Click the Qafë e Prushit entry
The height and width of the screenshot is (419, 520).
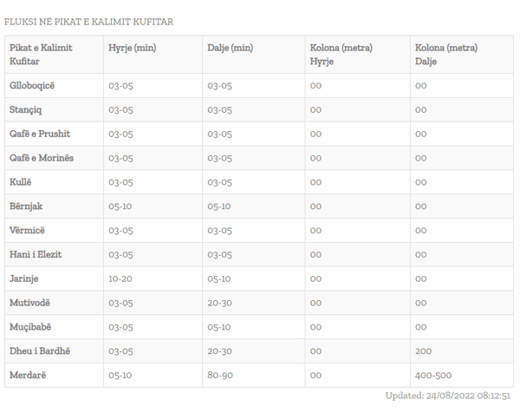click(40, 134)
